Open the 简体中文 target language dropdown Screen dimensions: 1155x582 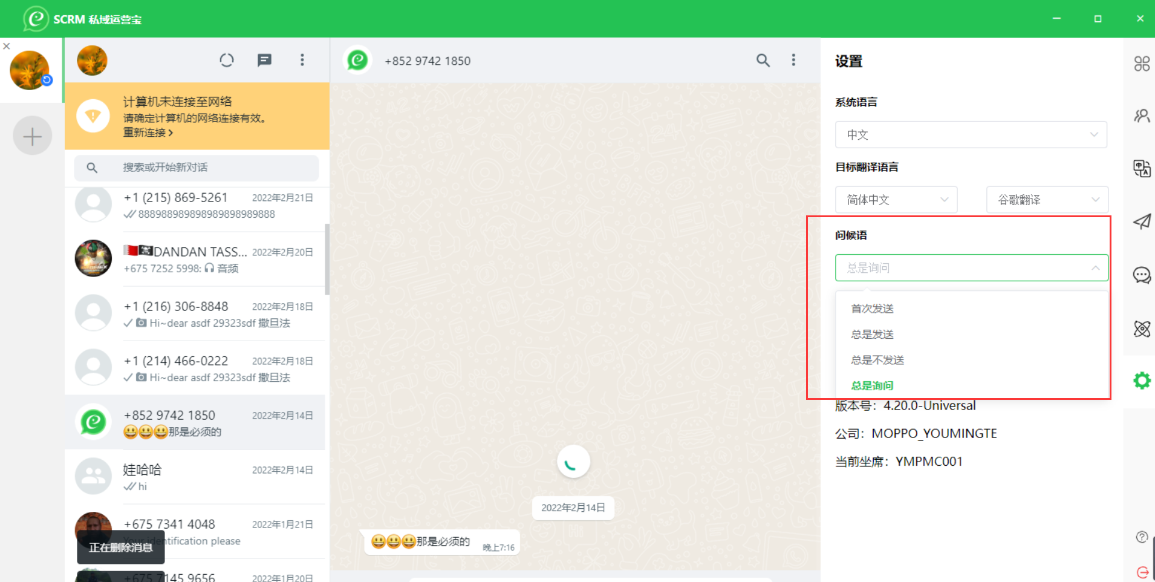[896, 200]
